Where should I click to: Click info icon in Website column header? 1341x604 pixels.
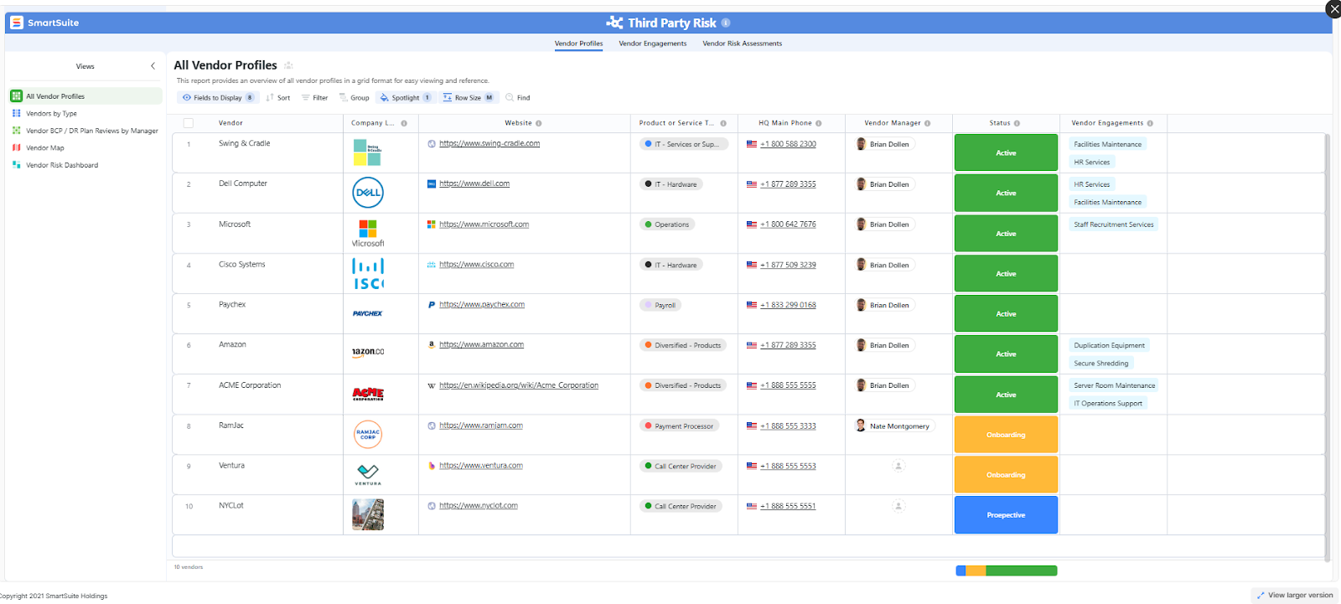pos(539,123)
